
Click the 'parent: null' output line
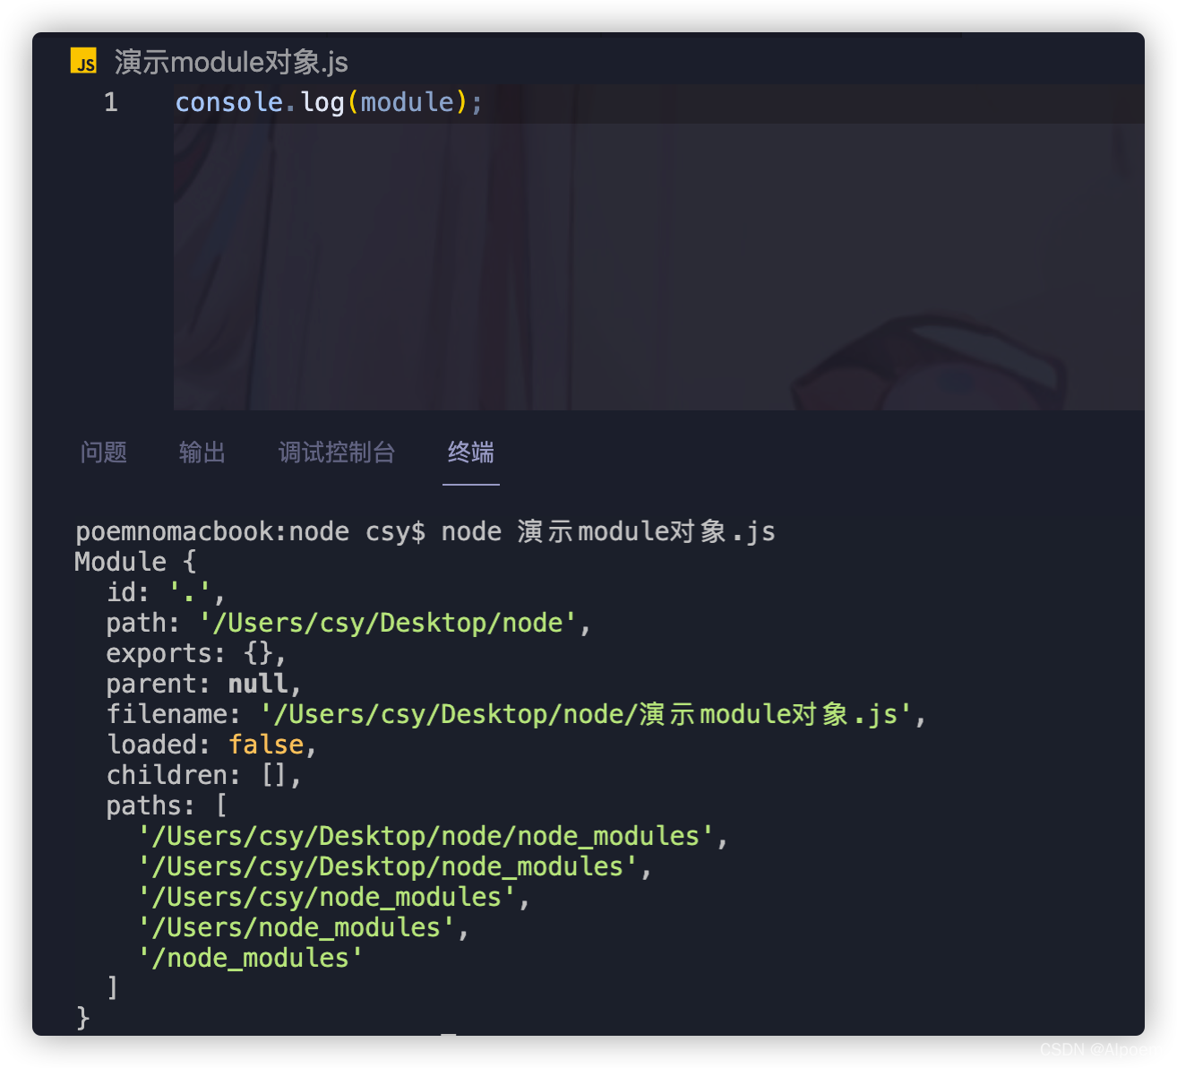(x=203, y=684)
